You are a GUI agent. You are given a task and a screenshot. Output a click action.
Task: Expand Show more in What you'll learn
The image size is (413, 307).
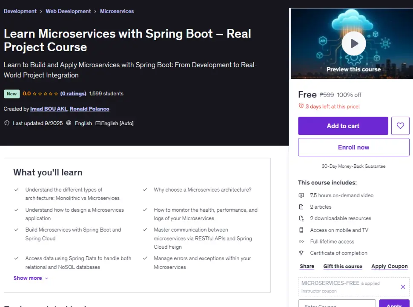(31, 278)
